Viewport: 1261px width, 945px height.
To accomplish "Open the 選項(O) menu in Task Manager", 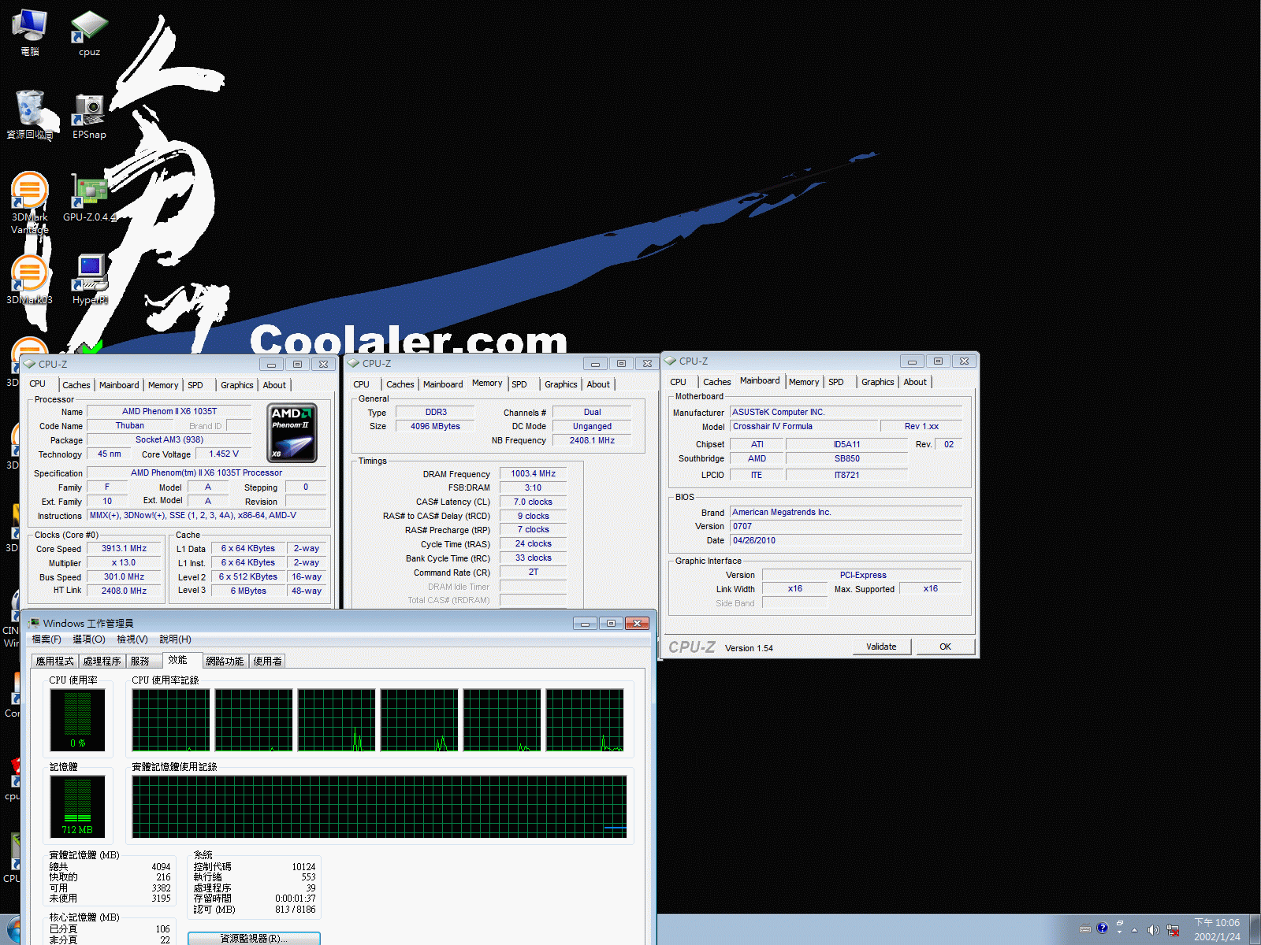I will pyautogui.click(x=89, y=639).
